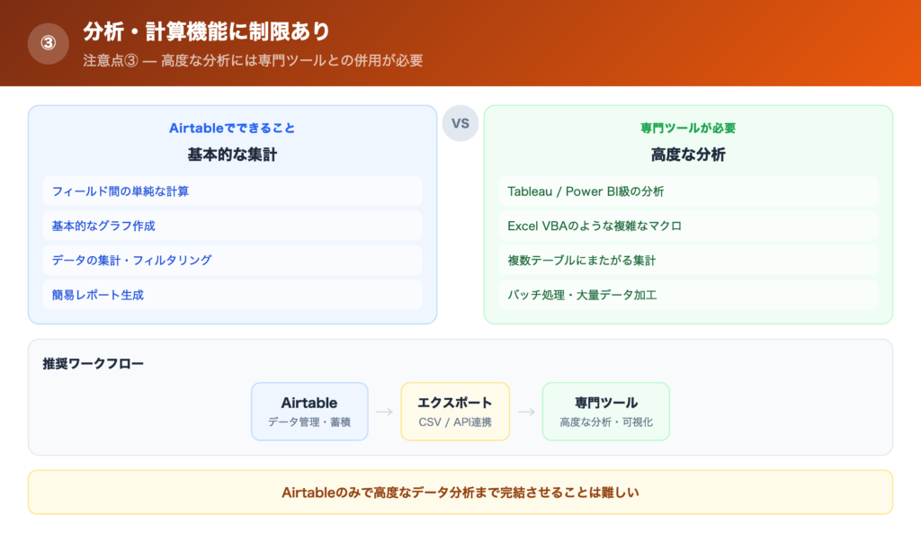This screenshot has height=533, width=921.
Task: Select the 基本的なグラフ作成 item
Action: pos(233,226)
